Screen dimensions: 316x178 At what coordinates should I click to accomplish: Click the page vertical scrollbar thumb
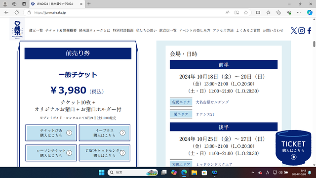[x=314, y=44]
